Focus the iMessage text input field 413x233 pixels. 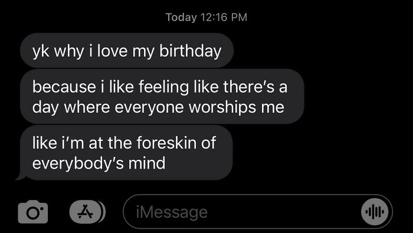click(x=258, y=212)
